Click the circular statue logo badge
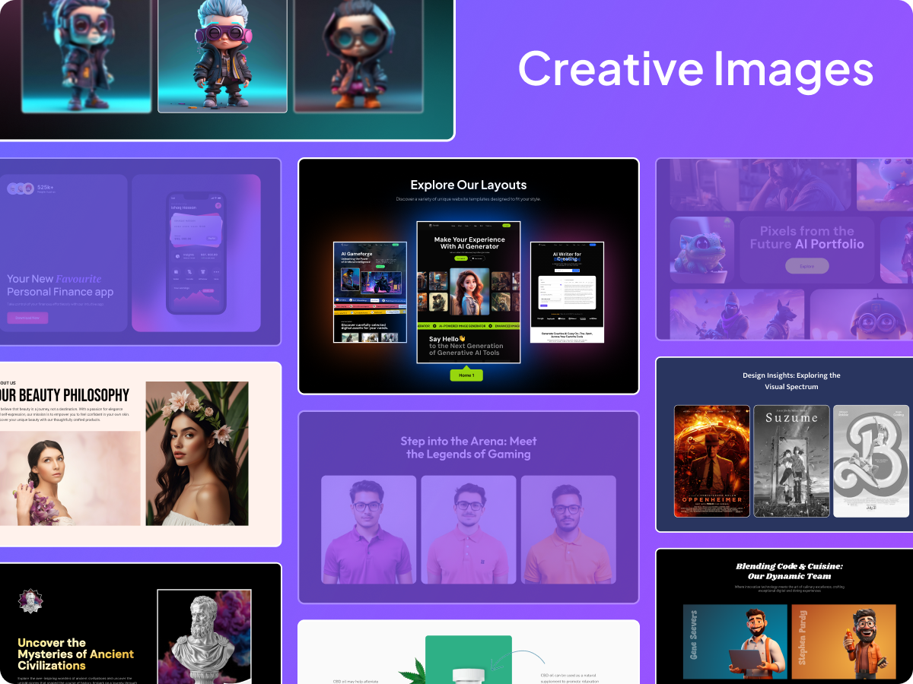Screen dimensions: 913x684 [x=30, y=601]
